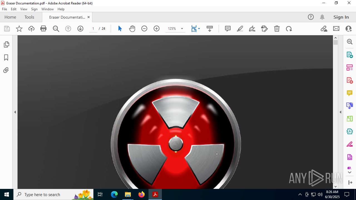Image resolution: width=356 pixels, height=200 pixels.
Task: Open the Organize Pages tool in right pane
Action: point(350,67)
